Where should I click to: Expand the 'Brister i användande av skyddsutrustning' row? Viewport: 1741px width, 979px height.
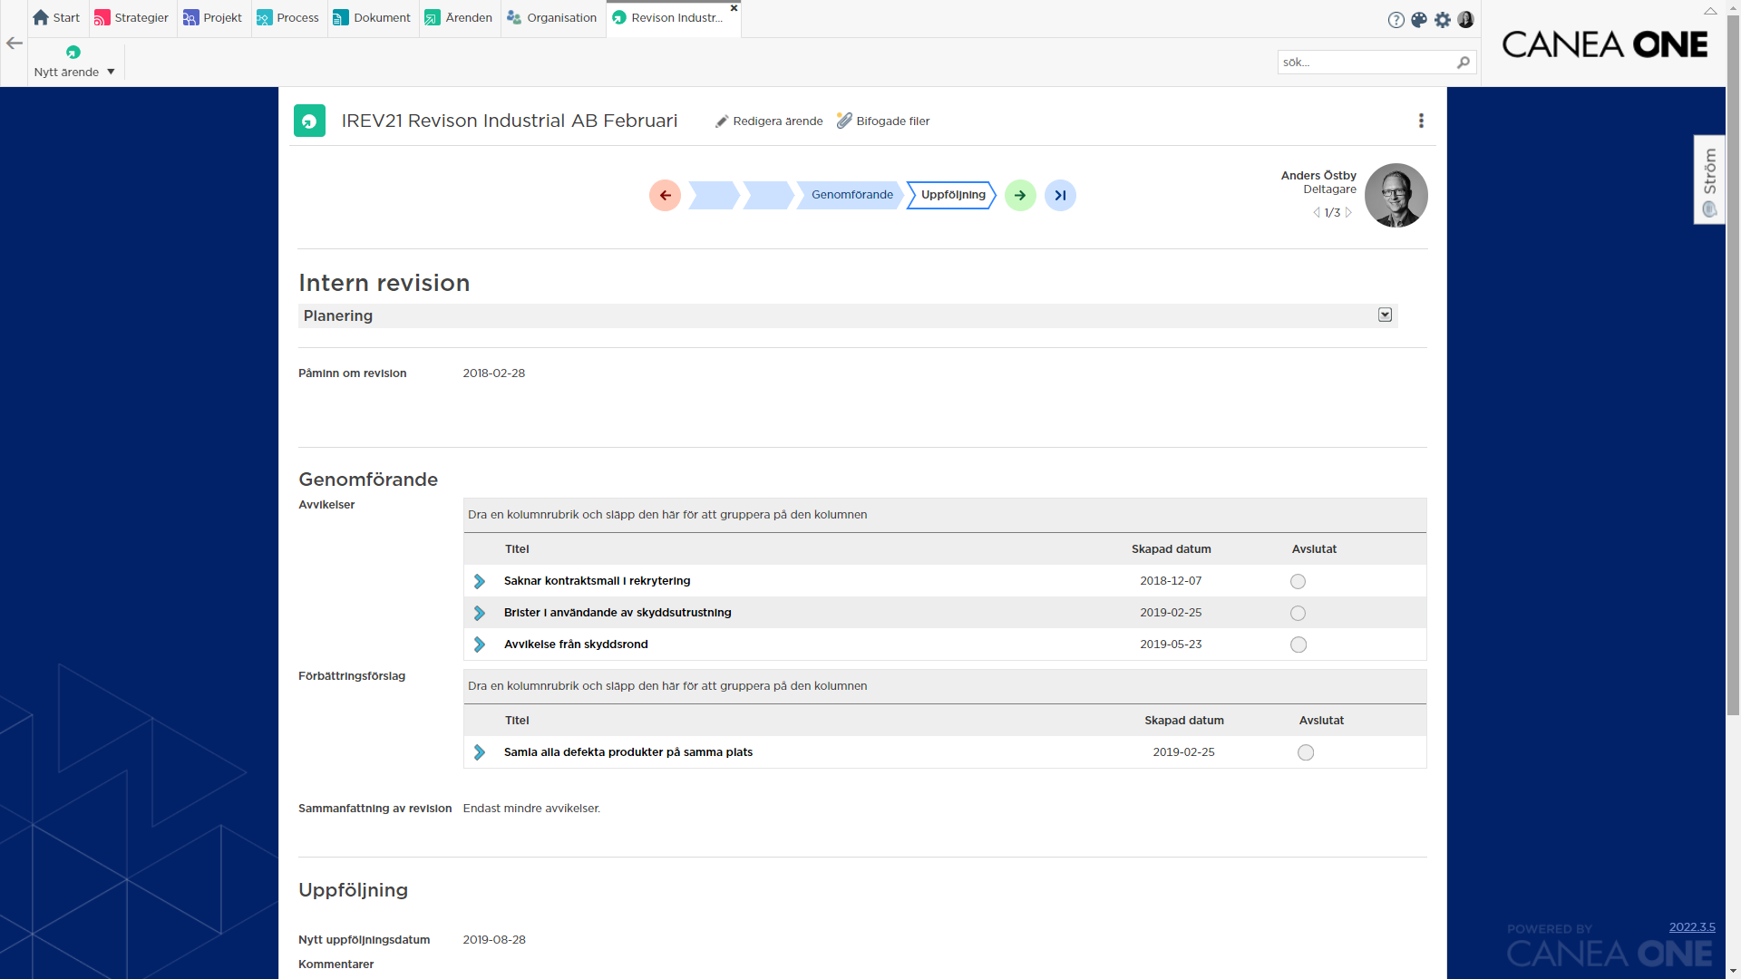click(480, 613)
